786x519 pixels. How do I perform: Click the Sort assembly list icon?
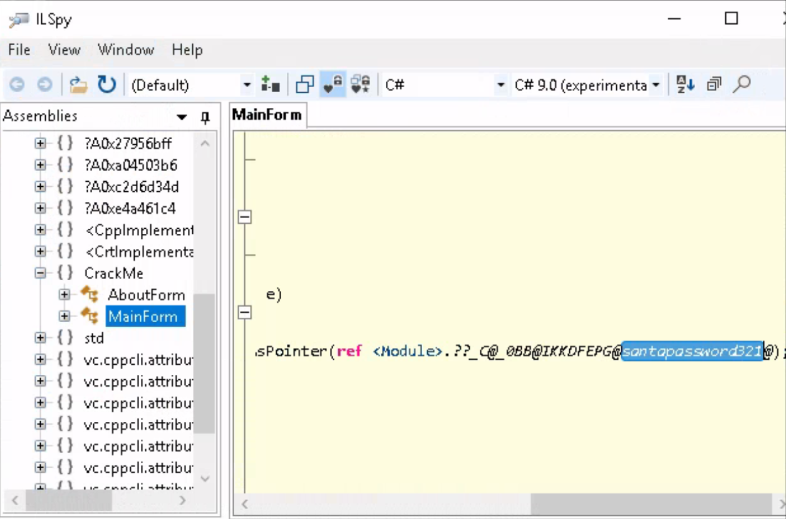[x=686, y=84]
